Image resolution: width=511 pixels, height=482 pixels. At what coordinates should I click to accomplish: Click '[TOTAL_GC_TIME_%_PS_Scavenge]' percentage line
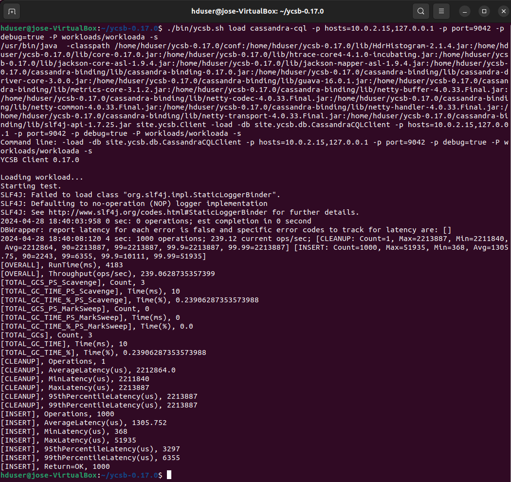130,300
